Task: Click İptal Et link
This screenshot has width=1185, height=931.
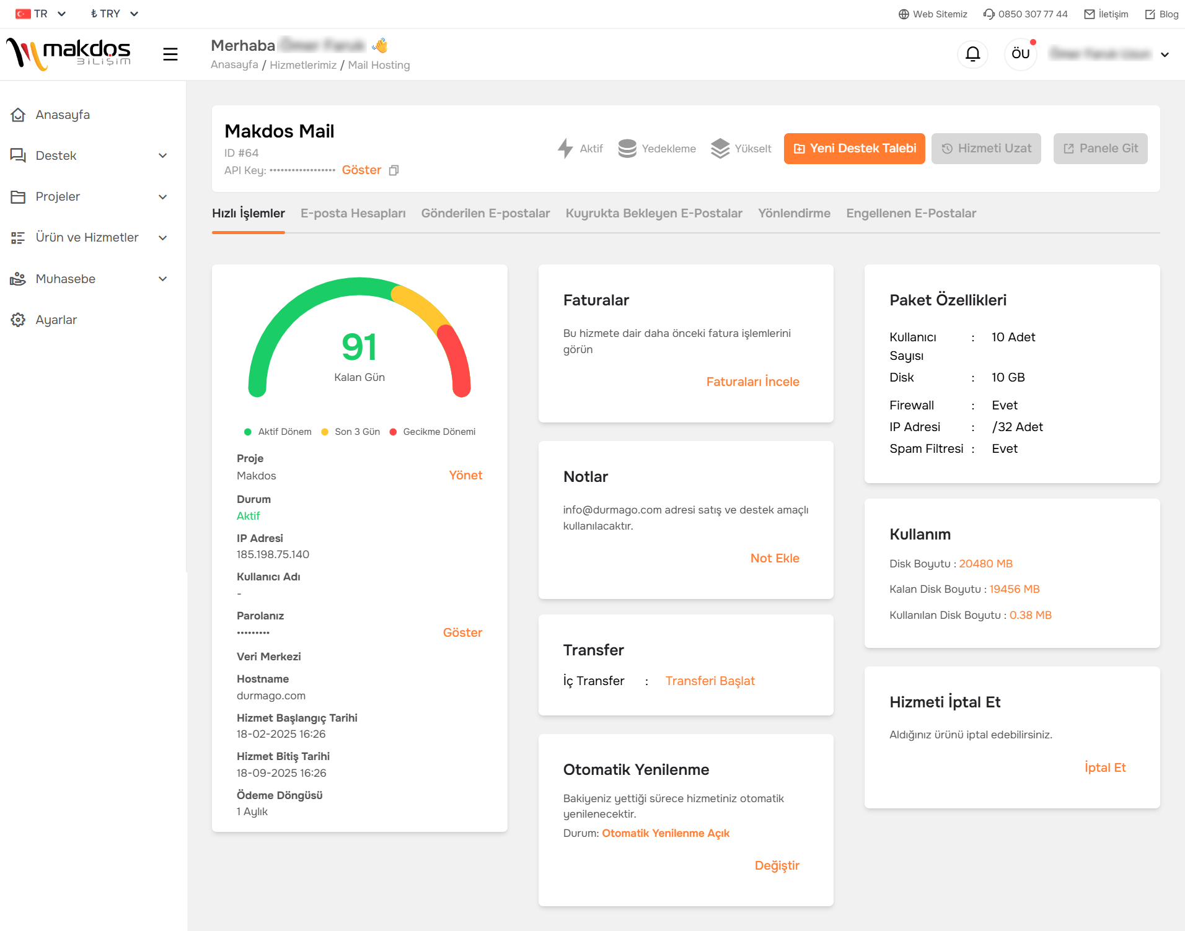Action: tap(1105, 767)
